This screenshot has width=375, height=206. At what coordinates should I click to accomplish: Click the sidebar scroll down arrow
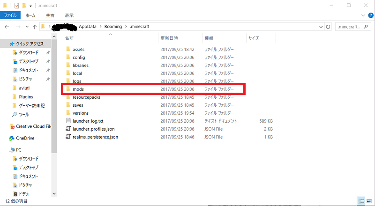(54, 193)
